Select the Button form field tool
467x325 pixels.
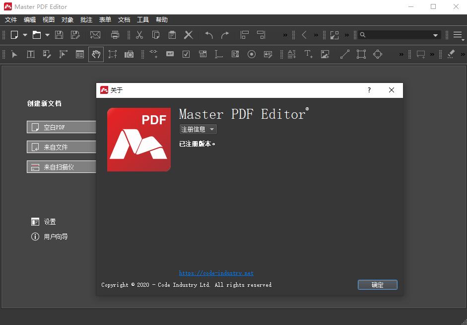(x=170, y=54)
